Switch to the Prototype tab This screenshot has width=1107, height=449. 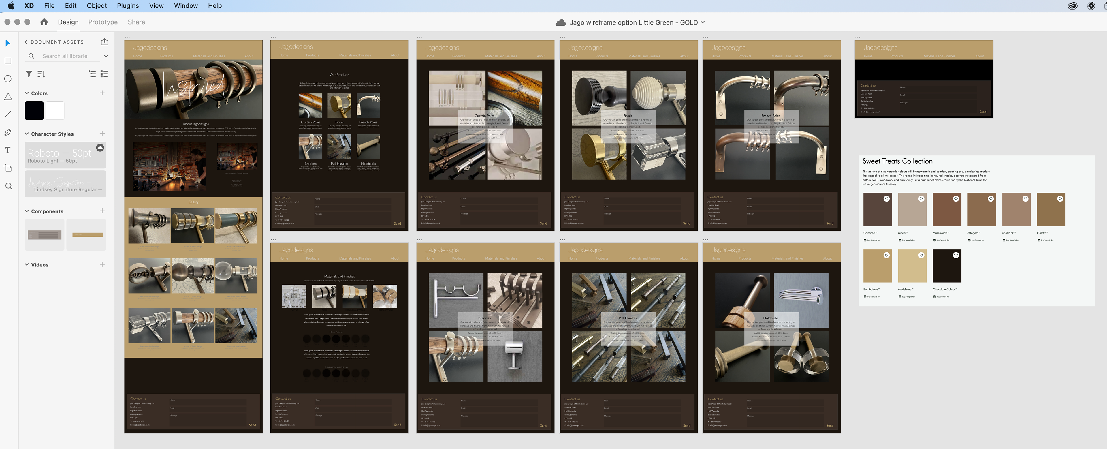tap(103, 22)
